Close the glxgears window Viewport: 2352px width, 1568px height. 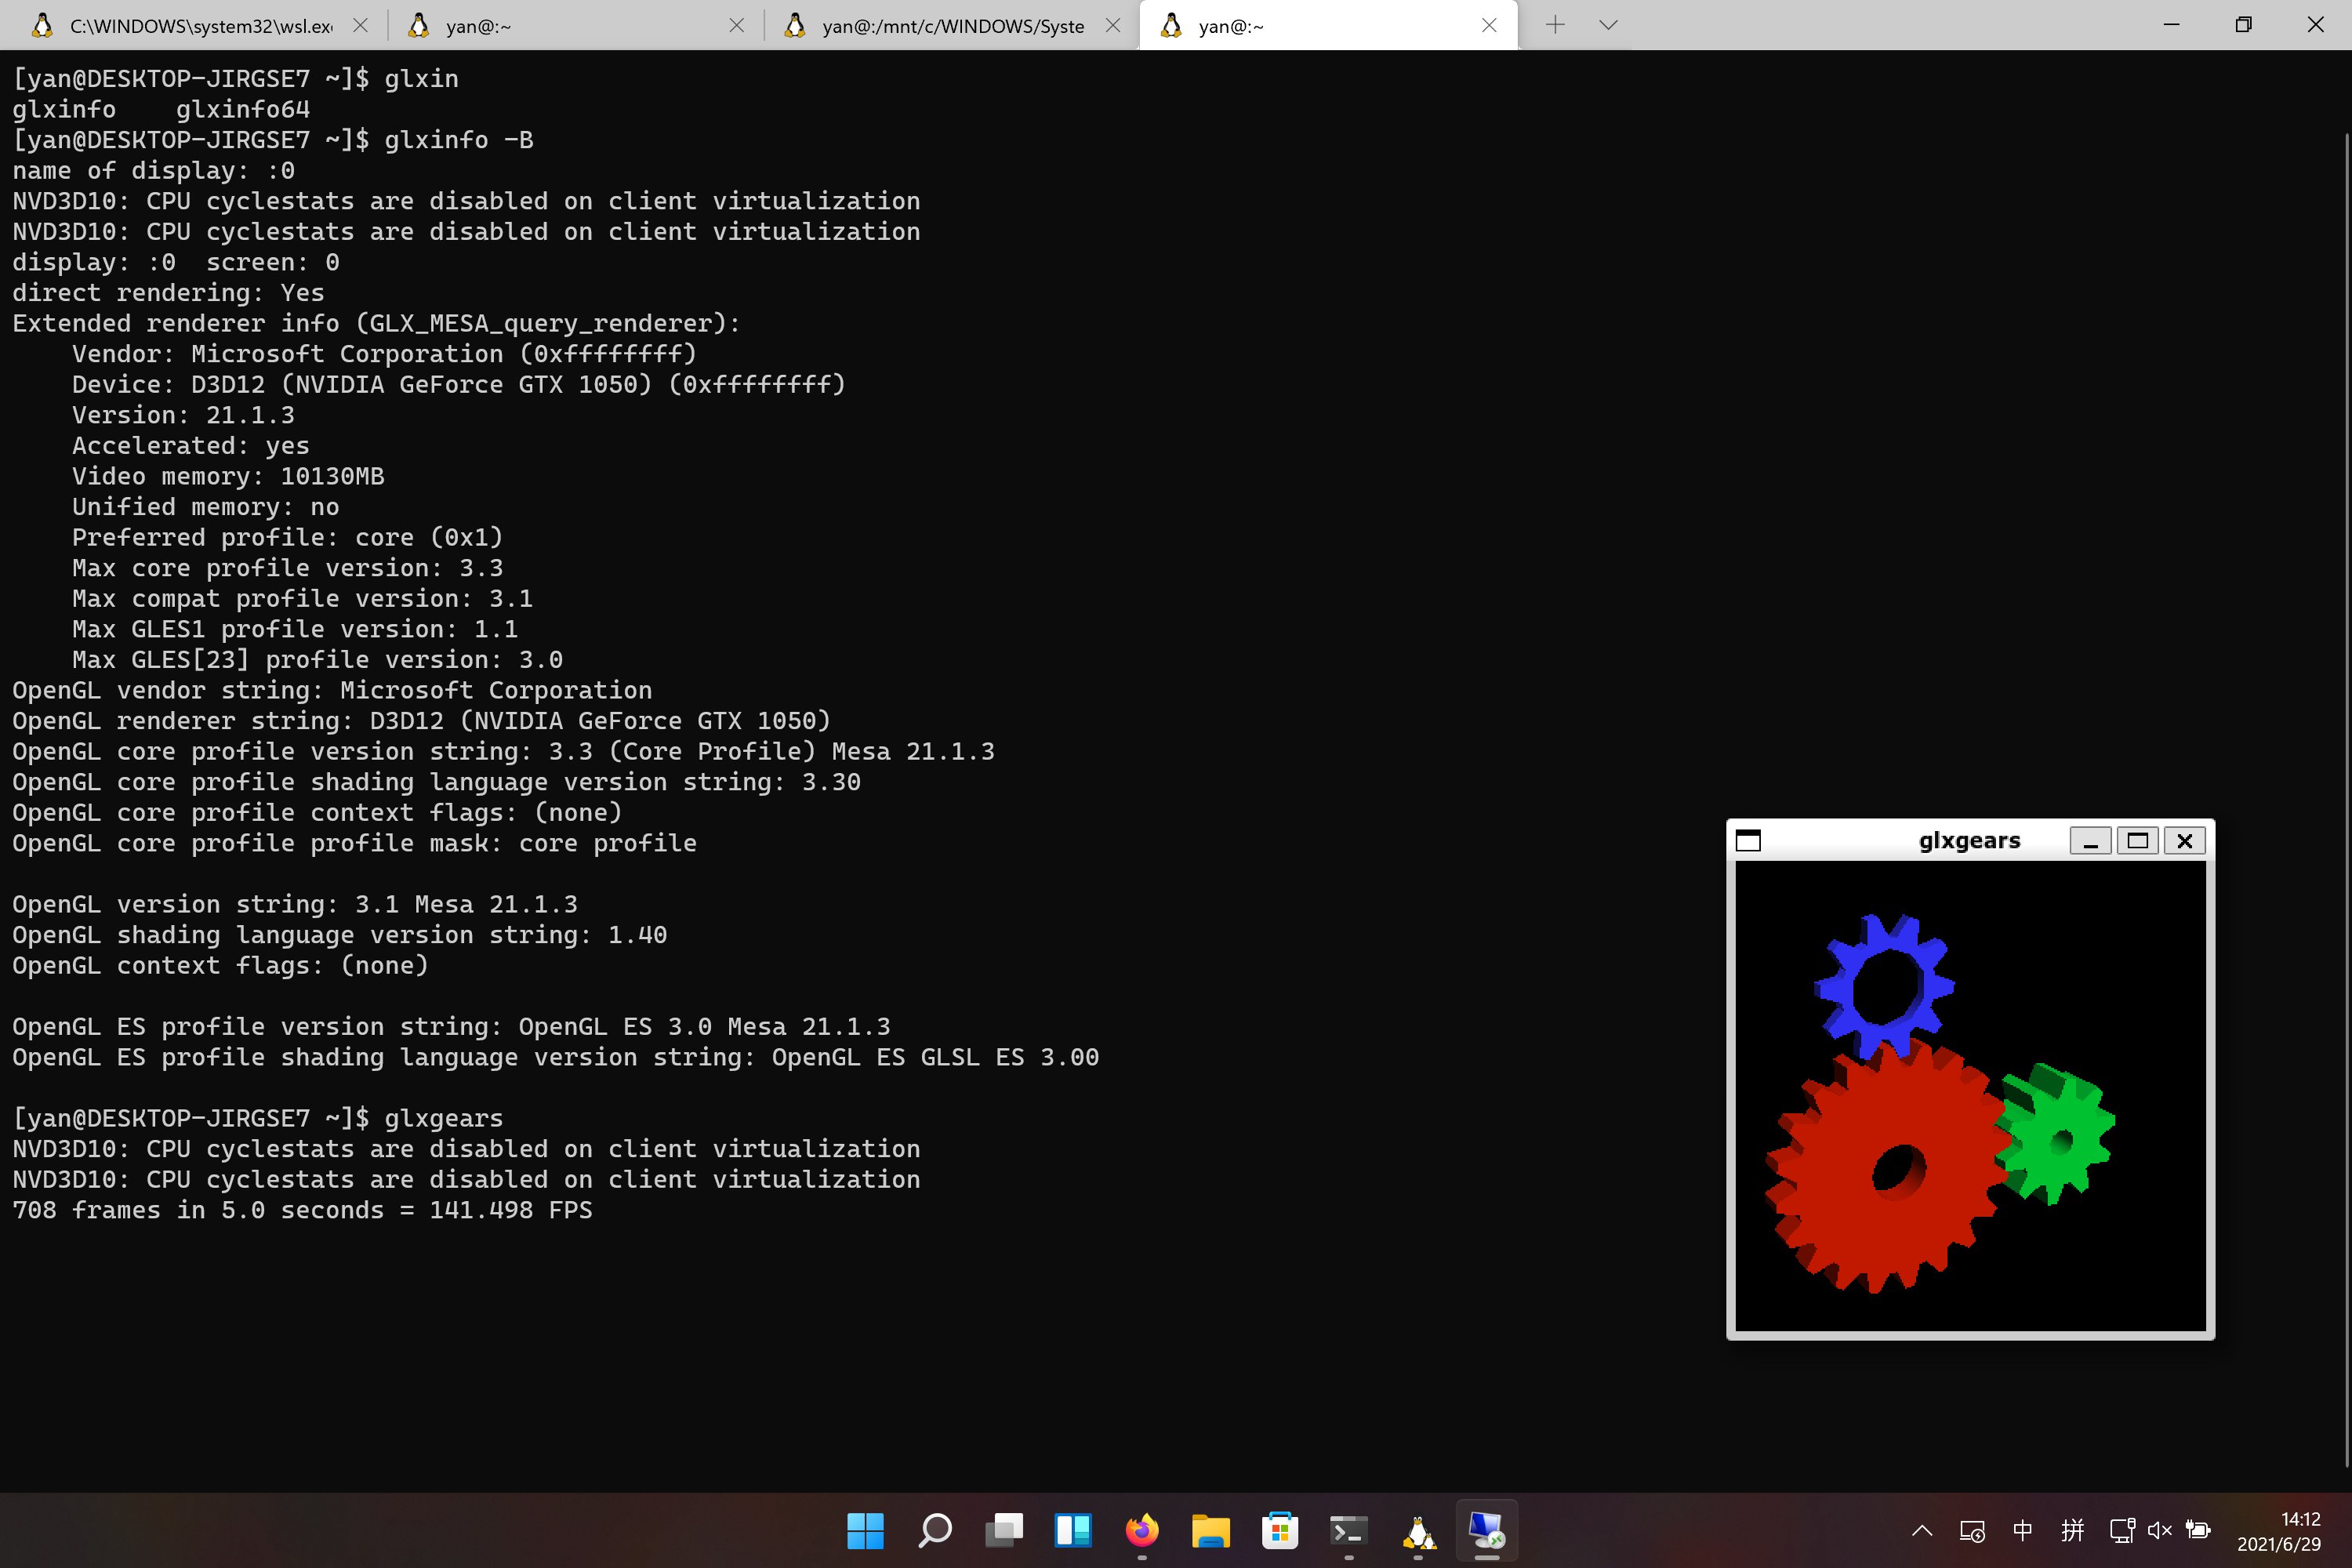pyautogui.click(x=2184, y=841)
